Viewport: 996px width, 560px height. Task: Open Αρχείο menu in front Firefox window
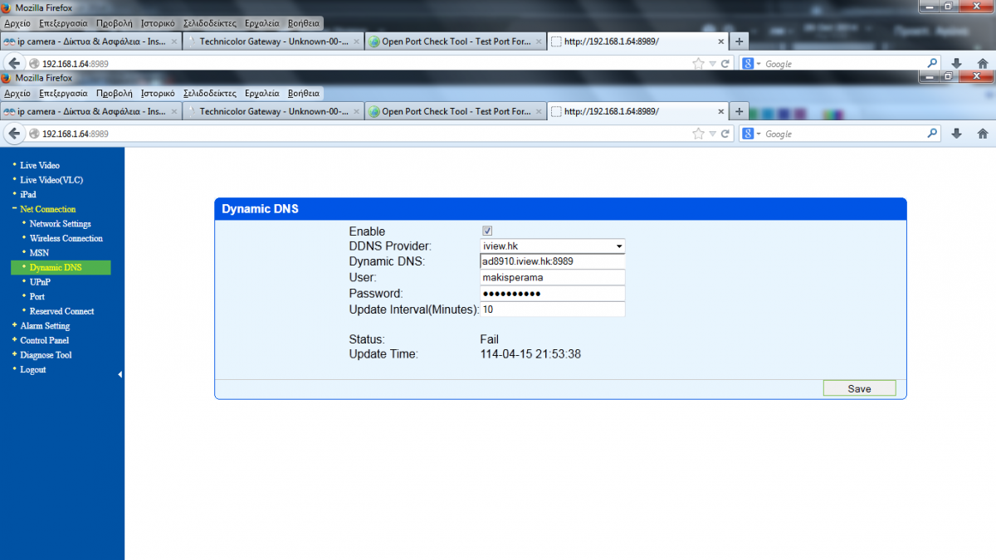17,94
